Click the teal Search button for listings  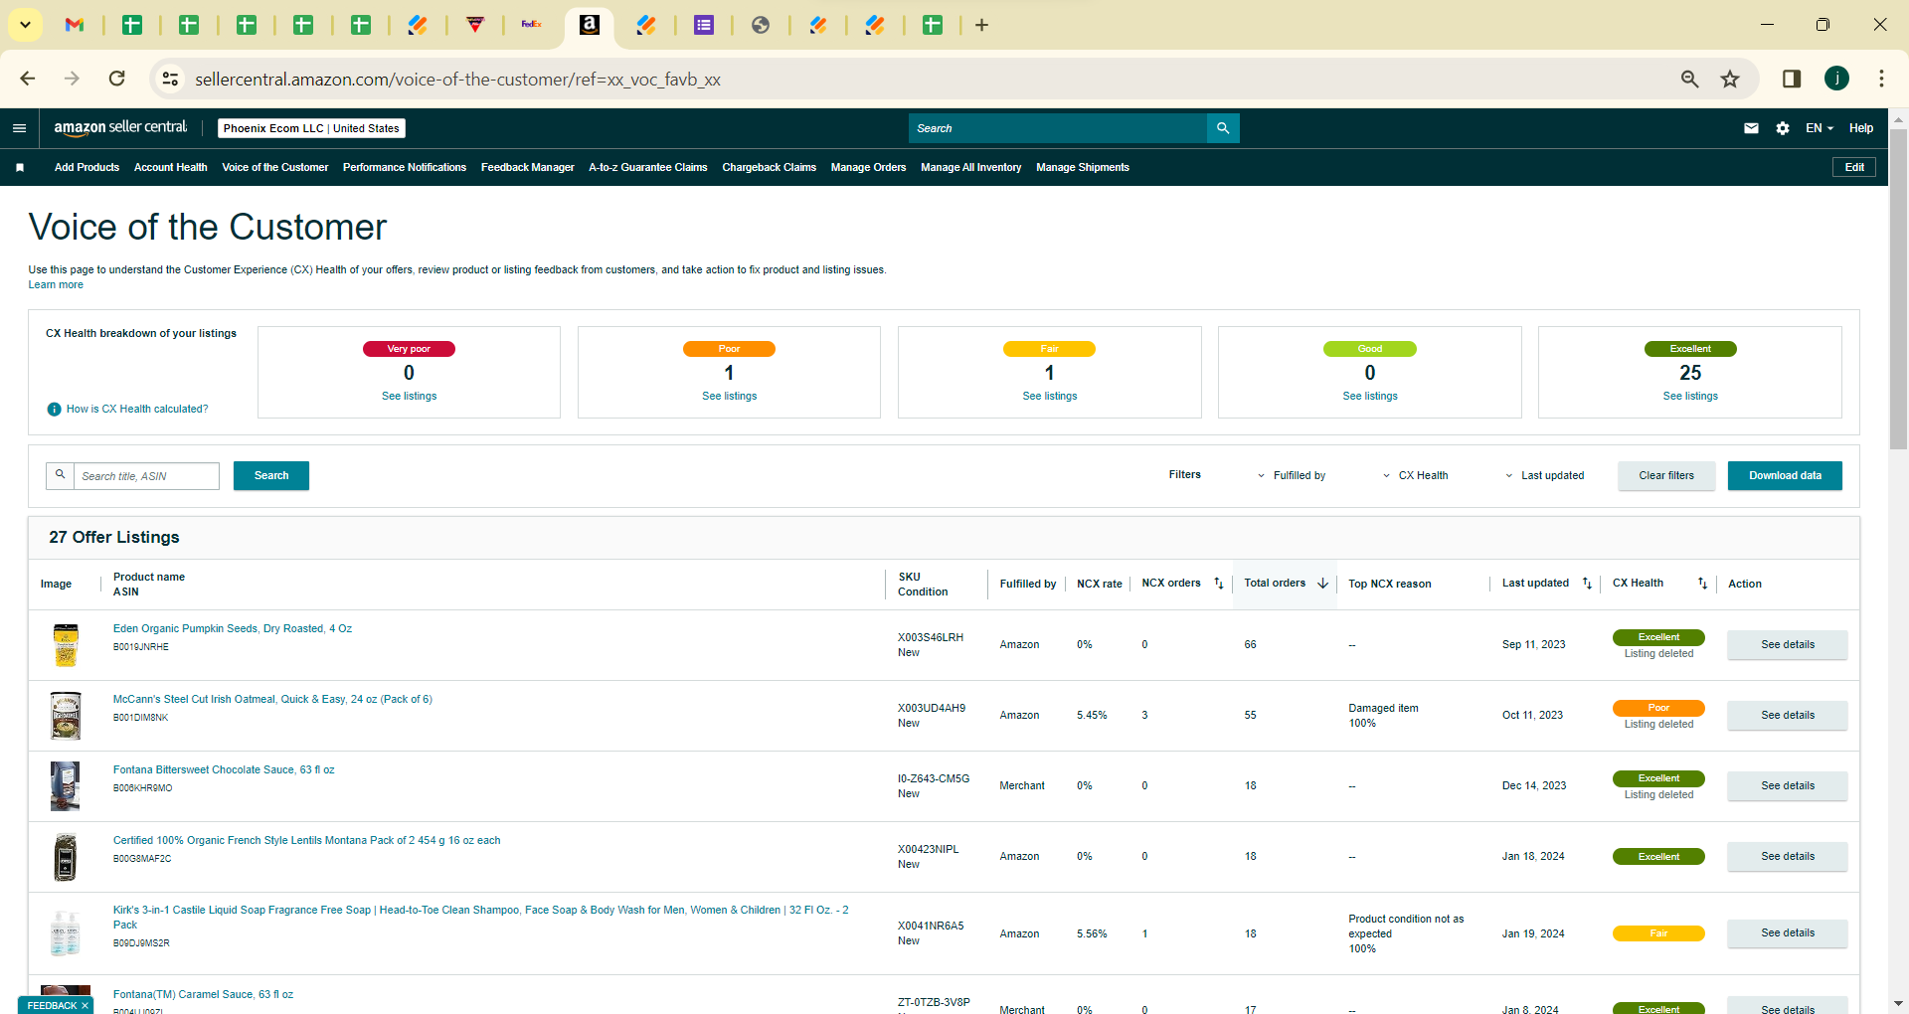pos(271,476)
